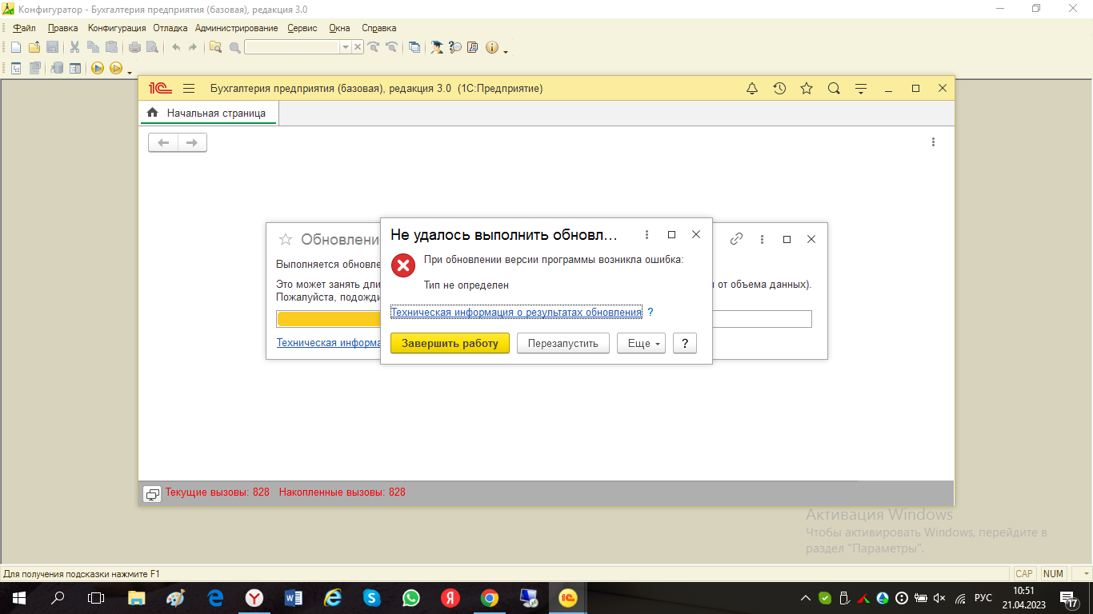The image size is (1093, 614).
Task: Click the small question mark beside link
Action: coord(651,312)
